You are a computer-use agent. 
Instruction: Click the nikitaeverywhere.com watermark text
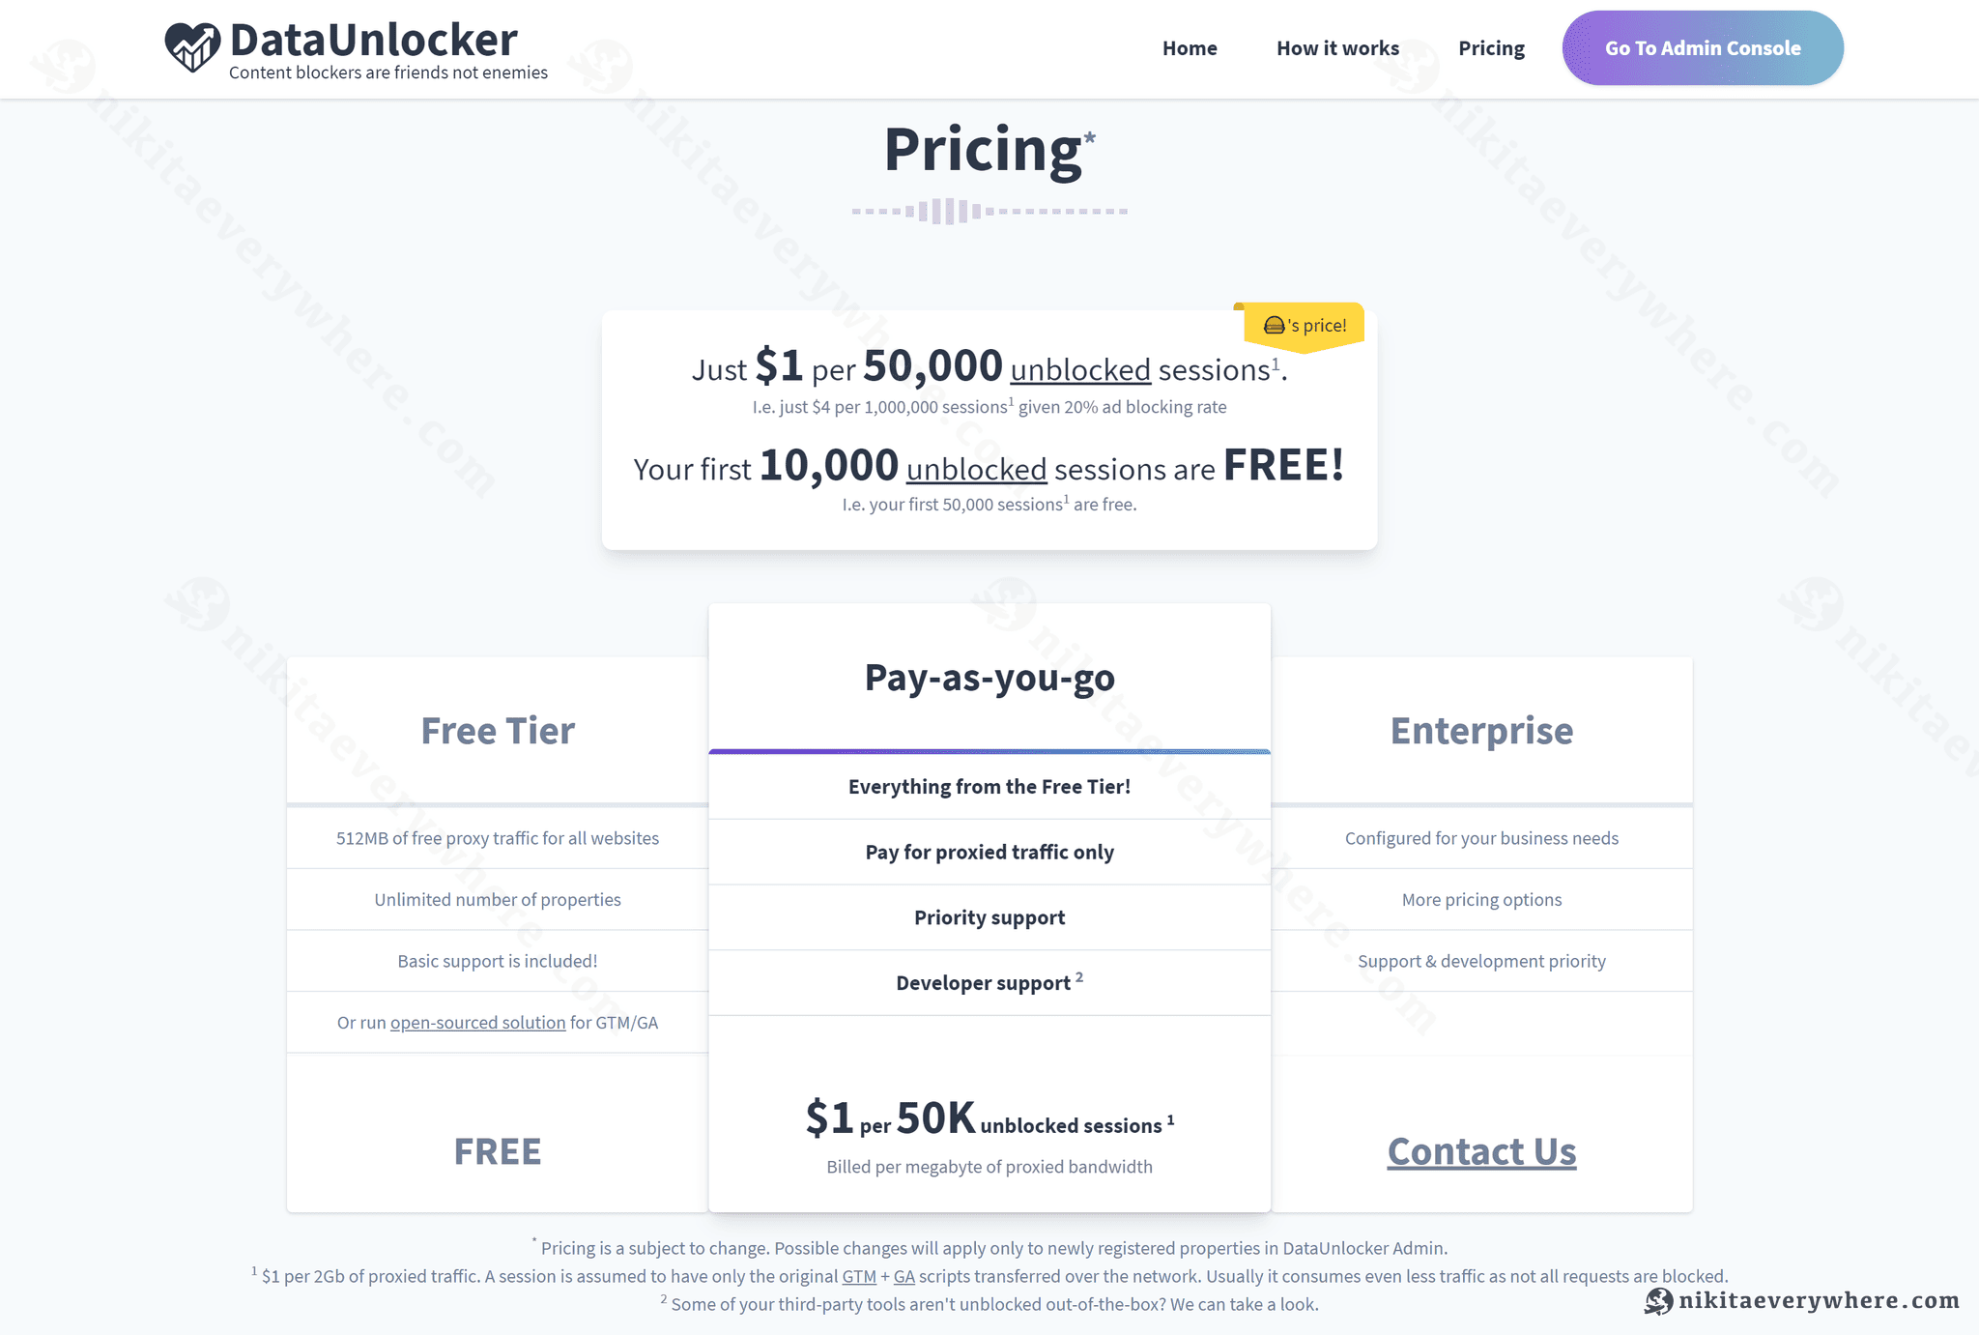[1819, 1301]
